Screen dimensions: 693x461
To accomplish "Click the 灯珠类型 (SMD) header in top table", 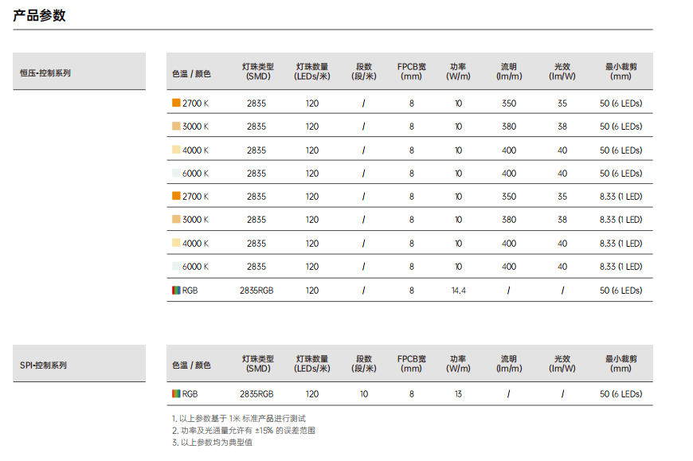I will click(258, 72).
